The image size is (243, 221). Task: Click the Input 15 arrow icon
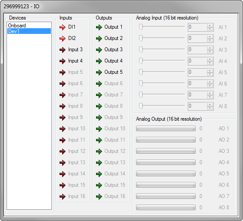coord(63,185)
